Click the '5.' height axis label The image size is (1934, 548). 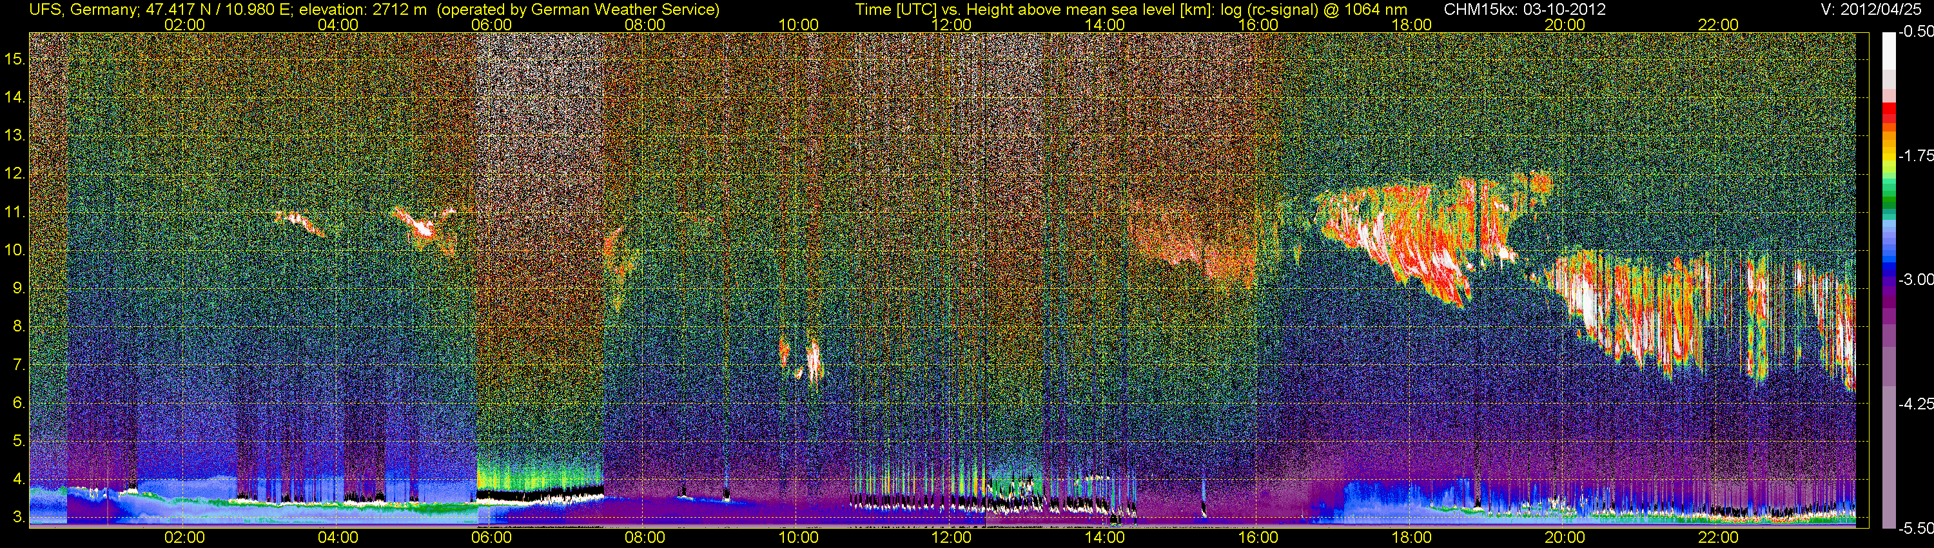[19, 440]
